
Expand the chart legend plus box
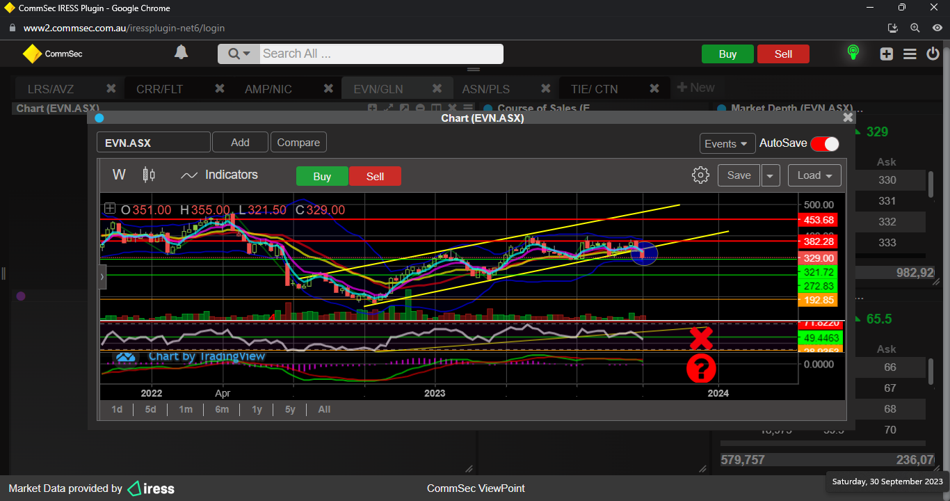tap(110, 208)
